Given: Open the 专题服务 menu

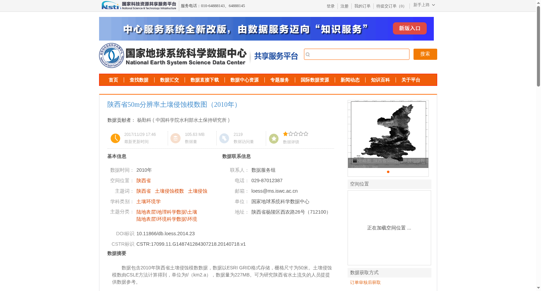Looking at the screenshot, I should coord(280,80).
